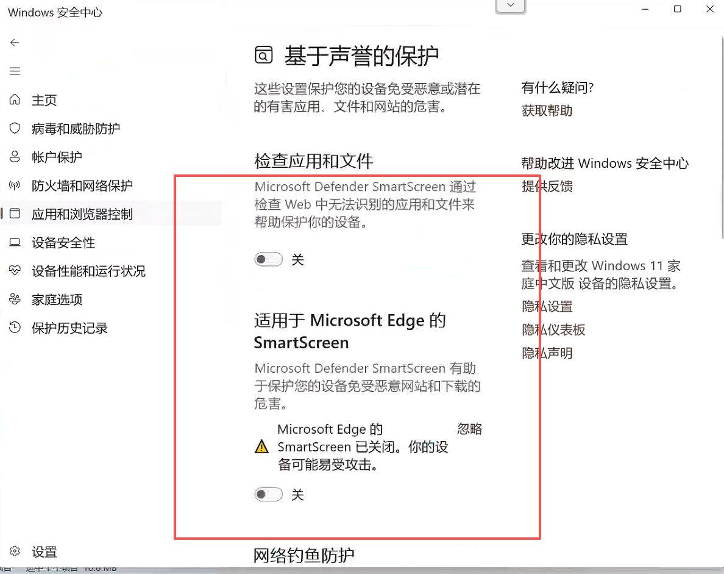The height and width of the screenshot is (574, 724).
Task: Click 忽略 to dismiss SmartScreen warning
Action: click(x=469, y=429)
